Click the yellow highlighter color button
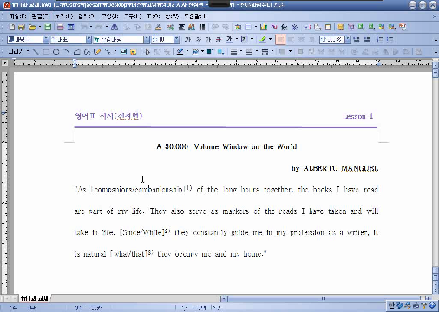The width and height of the screenshot is (439, 312). 263,39
